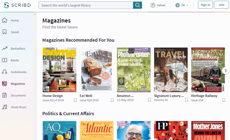Image resolution: width=230 pixels, height=140 pixels.
Task: Collapse sidebar using top arrow
Action: pos(35,14)
